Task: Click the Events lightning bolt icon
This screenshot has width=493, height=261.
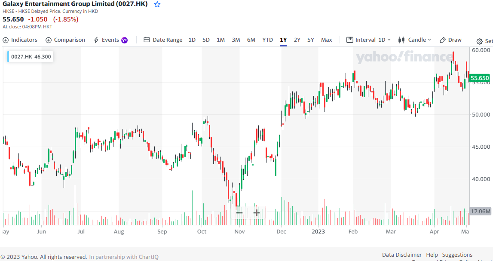Action: pos(97,40)
